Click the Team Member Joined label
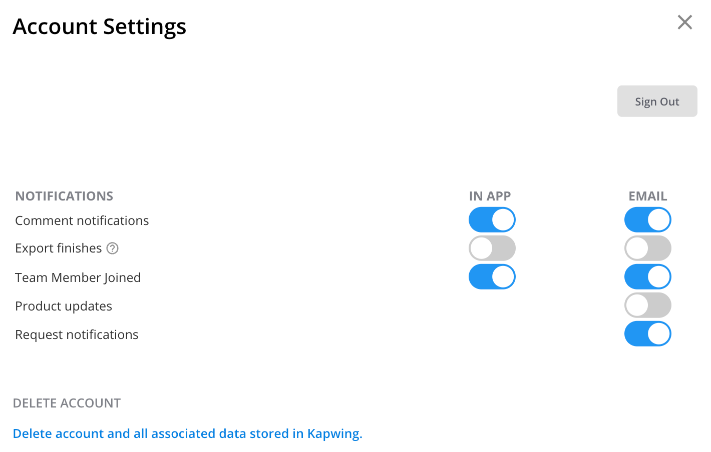Viewport: 711px width, 452px height. 78,277
